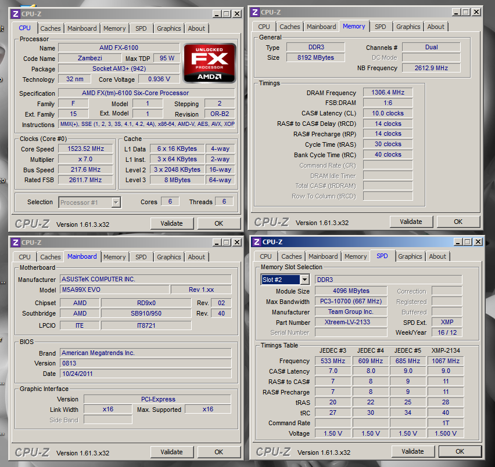Open the Graphics tab in the Memory tab window
495x467 pixels.
[x=408, y=27]
